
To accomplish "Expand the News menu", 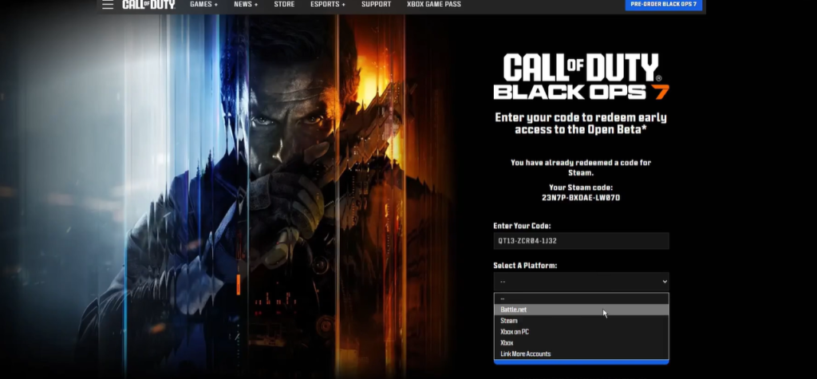I will pyautogui.click(x=246, y=5).
